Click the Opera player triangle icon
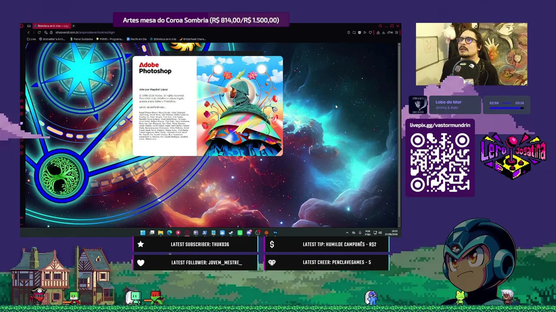 364,32
